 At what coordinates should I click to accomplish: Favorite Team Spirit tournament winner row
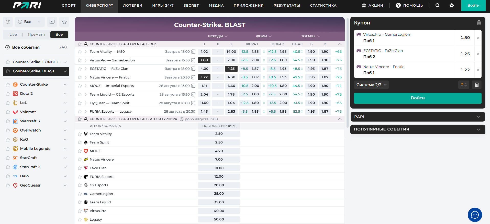point(80,142)
